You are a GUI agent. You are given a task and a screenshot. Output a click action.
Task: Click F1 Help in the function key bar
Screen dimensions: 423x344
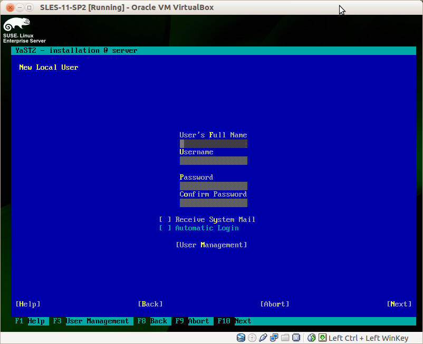tap(32, 321)
